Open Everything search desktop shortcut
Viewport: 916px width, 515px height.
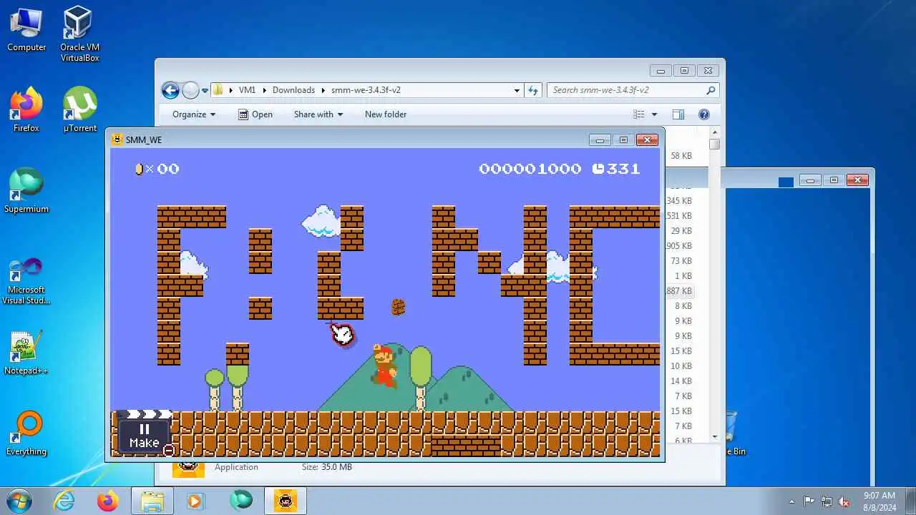26,433
